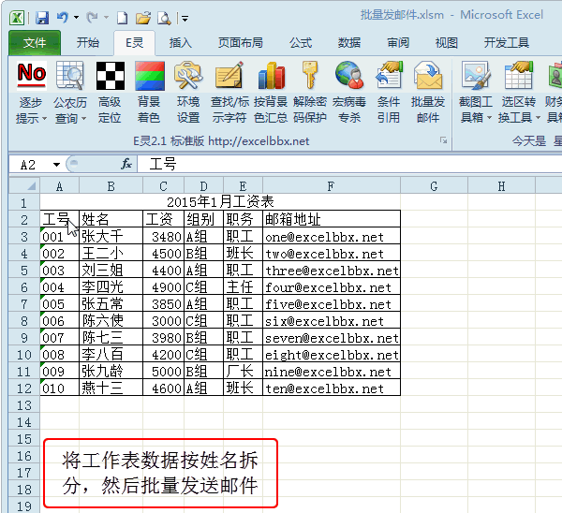Select the 厂长 cell

pyautogui.click(x=243, y=371)
